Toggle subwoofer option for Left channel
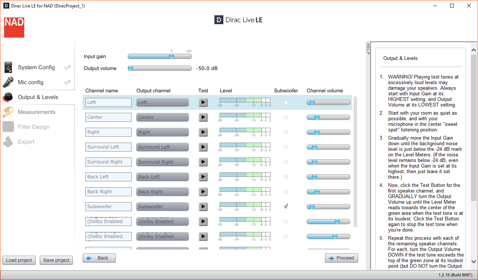The width and height of the screenshot is (478, 280). pyautogui.click(x=286, y=102)
